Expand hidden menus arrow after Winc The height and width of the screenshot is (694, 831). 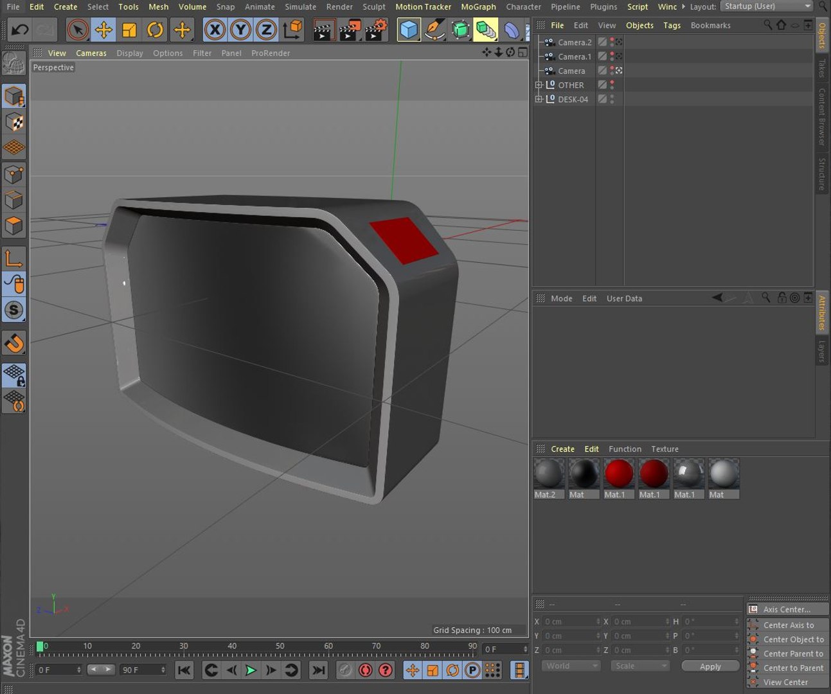click(x=683, y=6)
